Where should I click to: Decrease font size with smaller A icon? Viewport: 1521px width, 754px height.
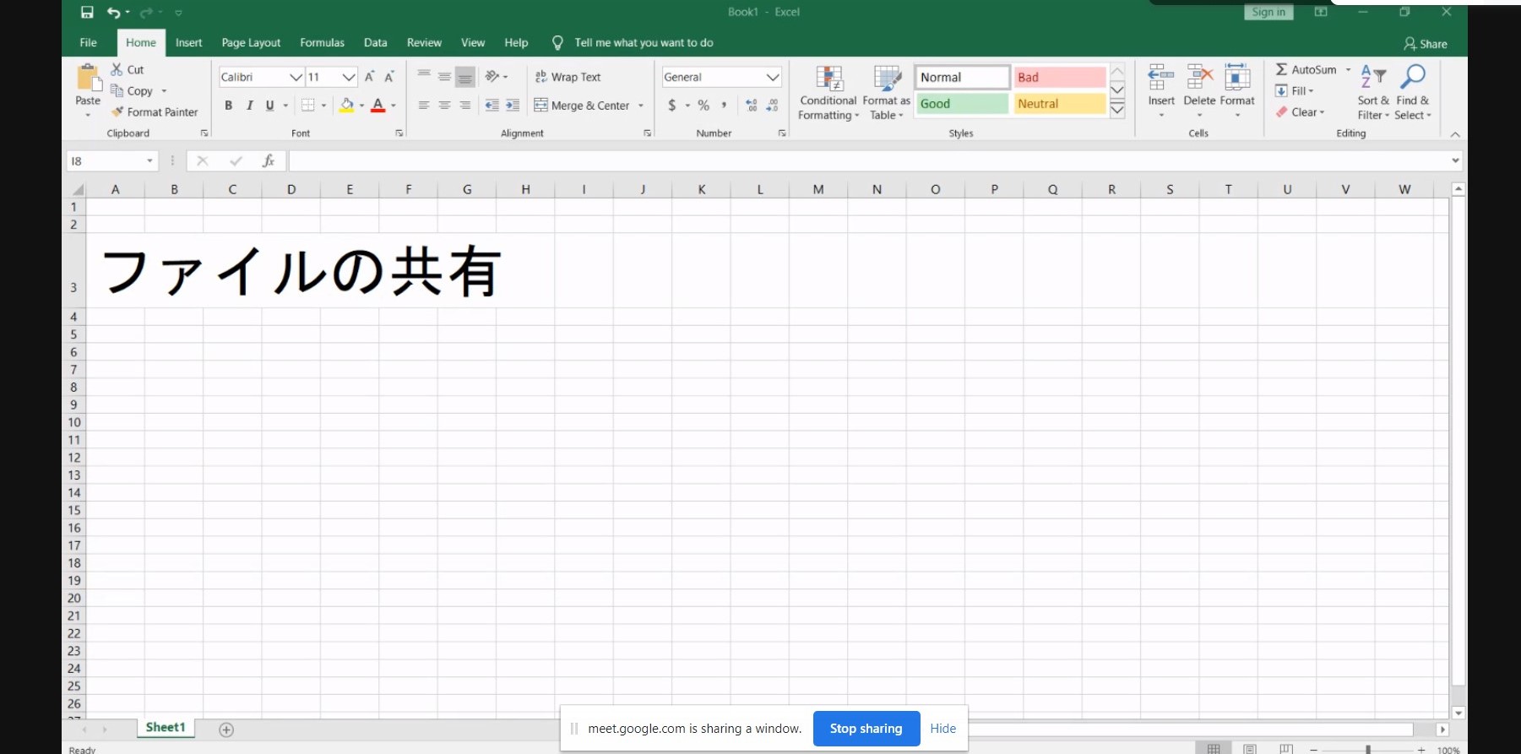coord(389,77)
